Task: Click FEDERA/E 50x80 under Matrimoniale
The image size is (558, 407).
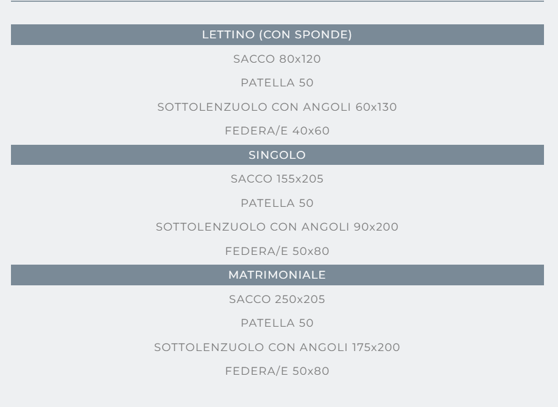Action: point(277,370)
